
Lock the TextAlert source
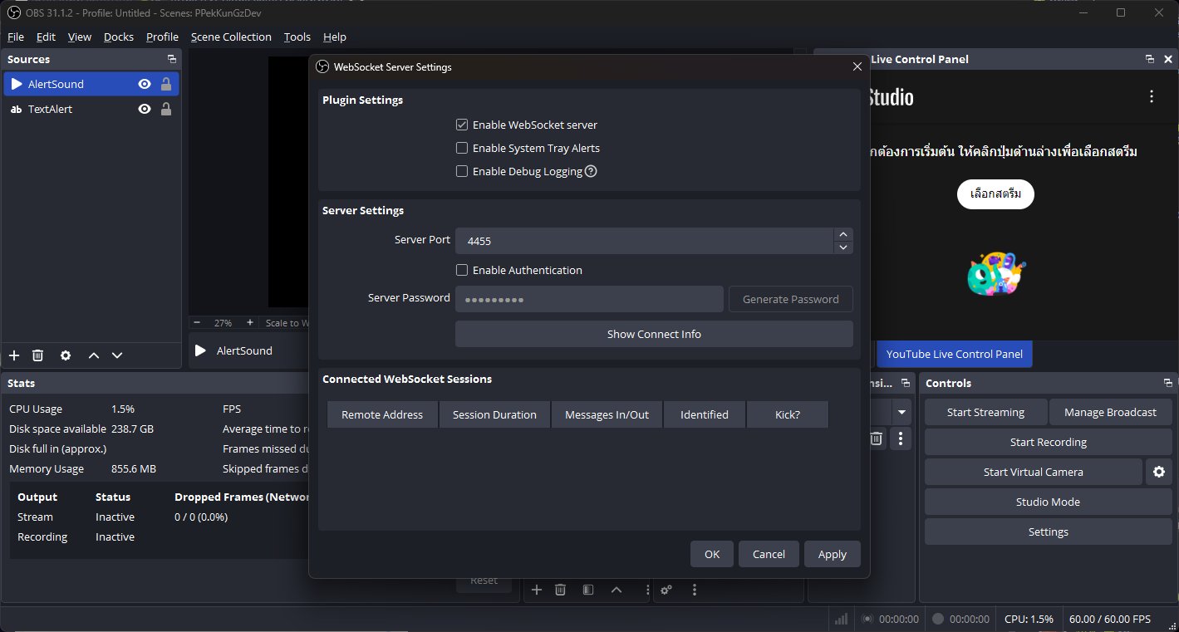[x=166, y=109]
